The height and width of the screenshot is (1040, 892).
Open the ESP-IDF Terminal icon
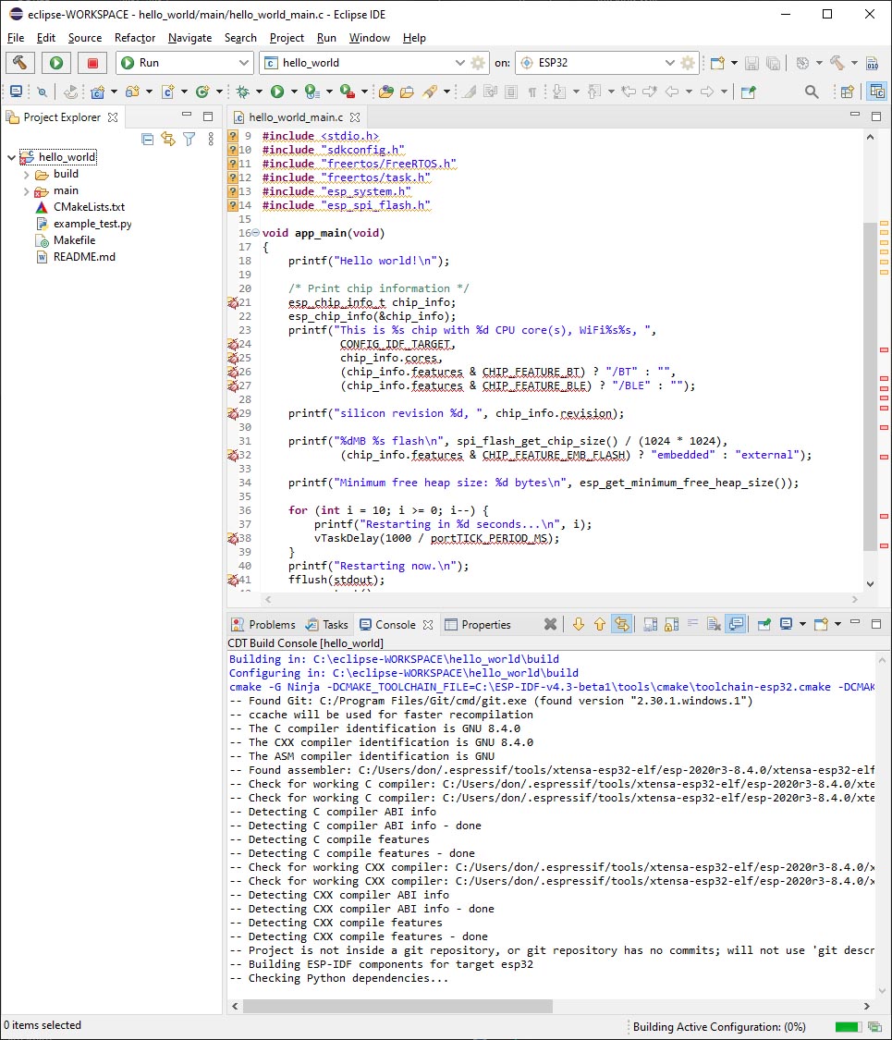pos(14,92)
